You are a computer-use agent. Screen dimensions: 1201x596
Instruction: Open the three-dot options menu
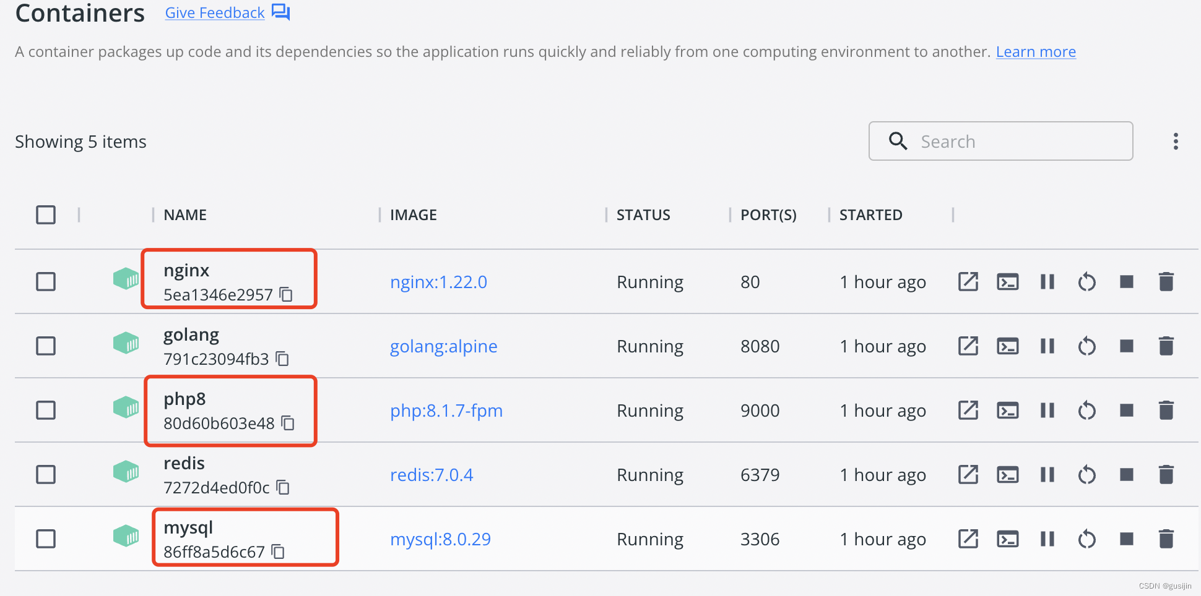click(1176, 142)
